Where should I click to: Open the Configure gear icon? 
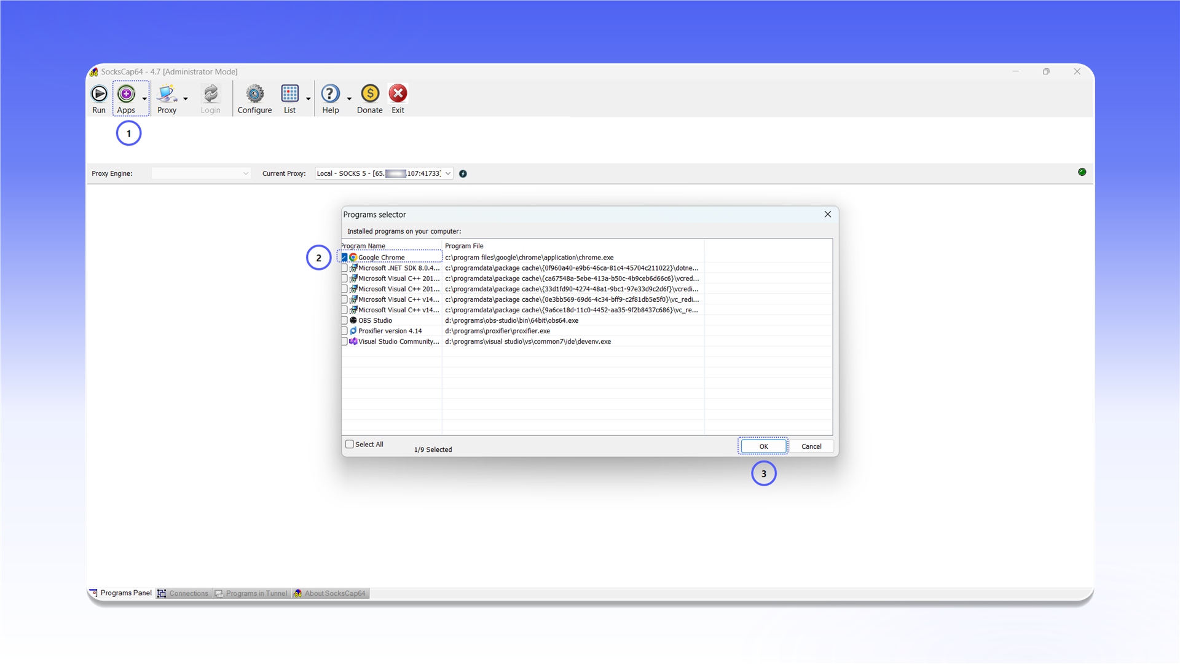(x=254, y=93)
